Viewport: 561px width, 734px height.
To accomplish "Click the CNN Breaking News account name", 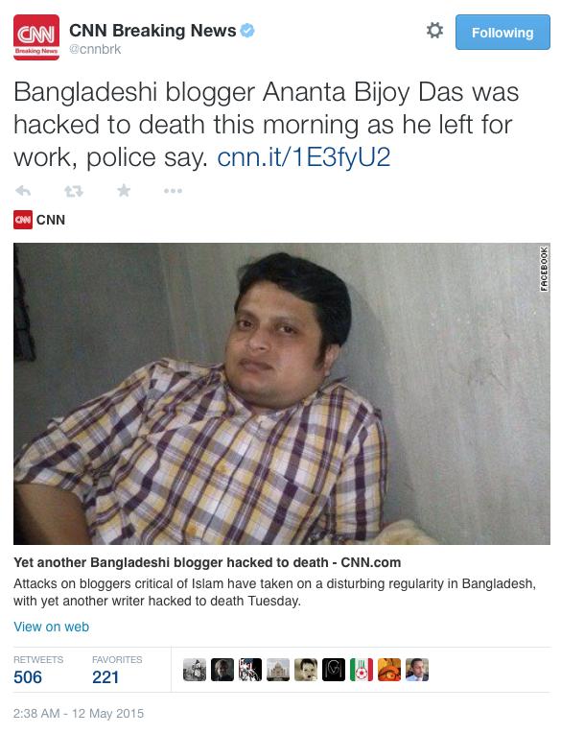I will pyautogui.click(x=152, y=31).
